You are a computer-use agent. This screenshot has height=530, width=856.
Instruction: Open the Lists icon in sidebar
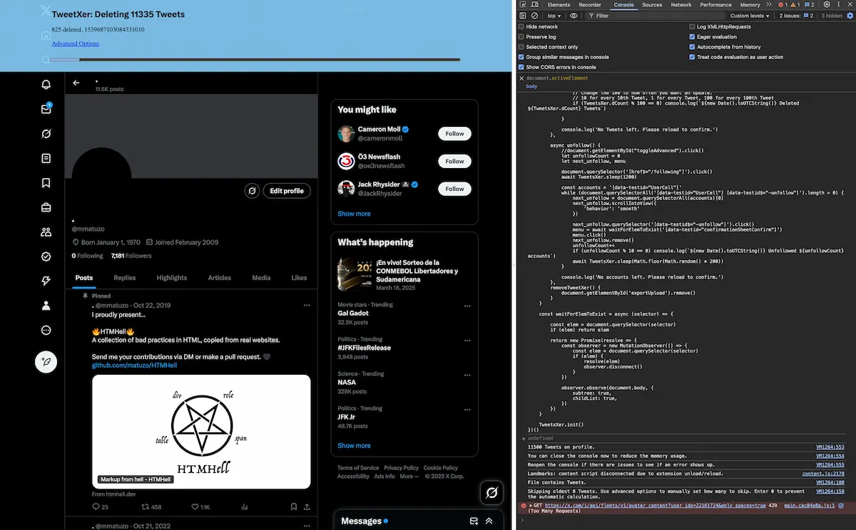coord(46,158)
